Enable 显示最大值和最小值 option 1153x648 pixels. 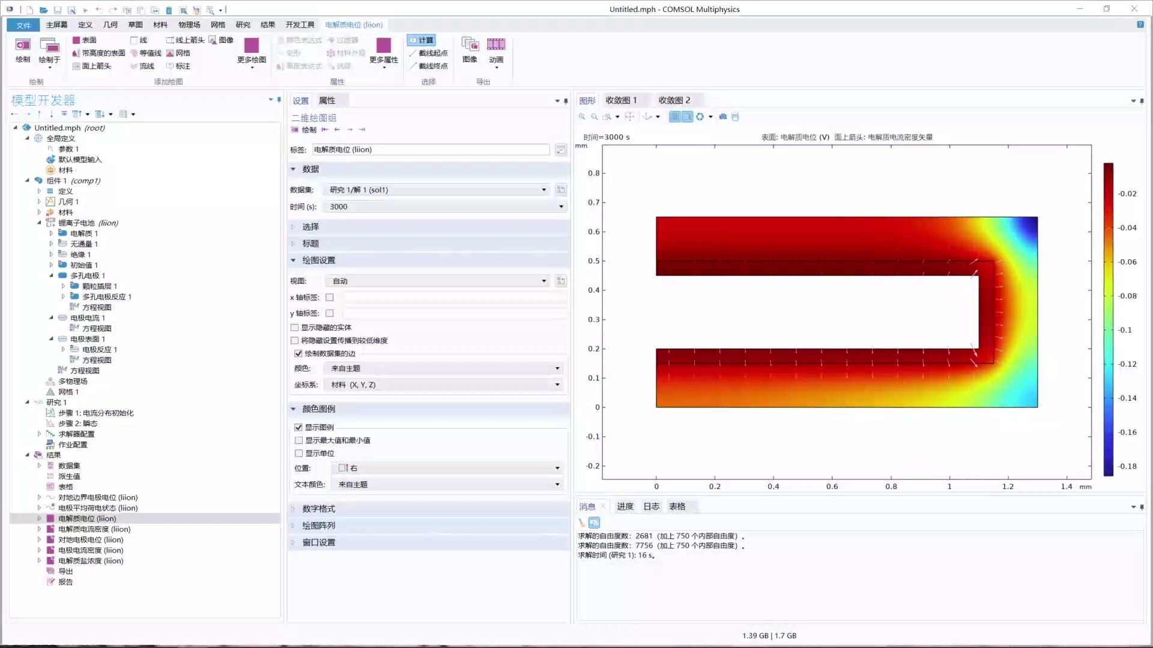point(298,440)
